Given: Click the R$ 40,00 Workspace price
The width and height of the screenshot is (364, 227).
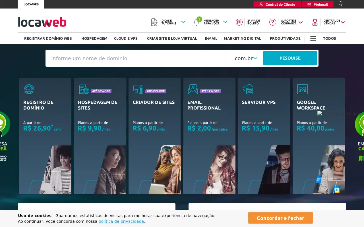Looking at the screenshot, I should coord(311,128).
